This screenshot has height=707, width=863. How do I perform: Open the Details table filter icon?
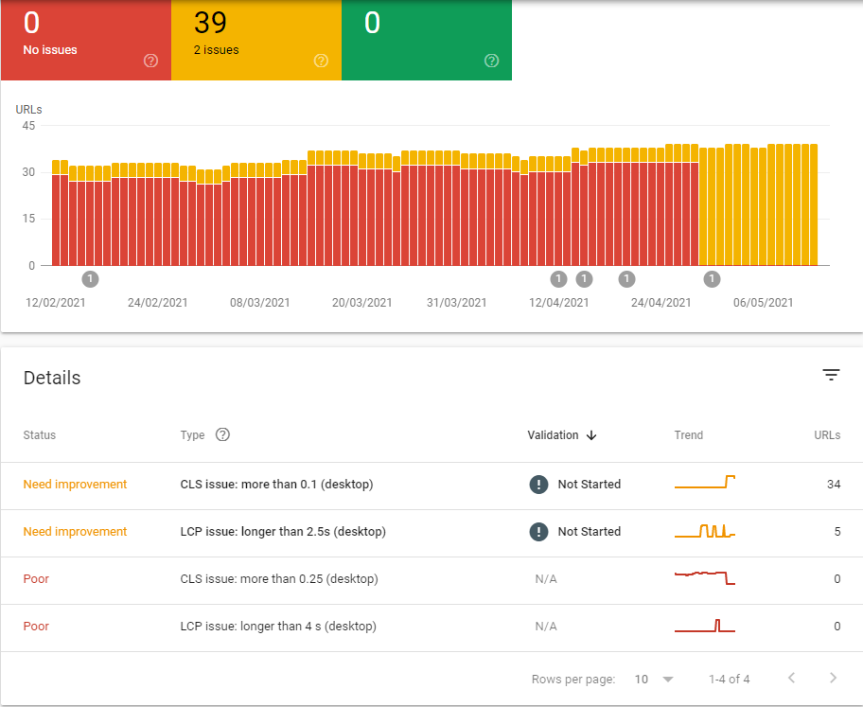point(831,375)
